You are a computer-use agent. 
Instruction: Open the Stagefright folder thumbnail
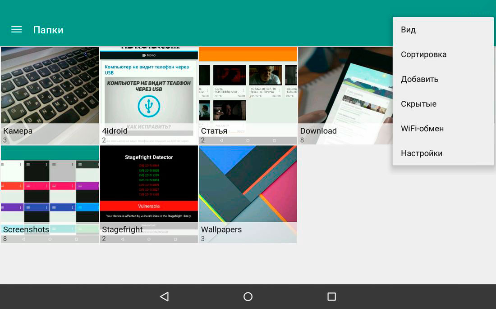pyautogui.click(x=149, y=194)
